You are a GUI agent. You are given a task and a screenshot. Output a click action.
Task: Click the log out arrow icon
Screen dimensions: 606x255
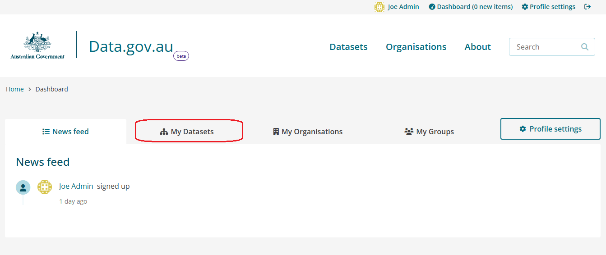click(x=587, y=7)
